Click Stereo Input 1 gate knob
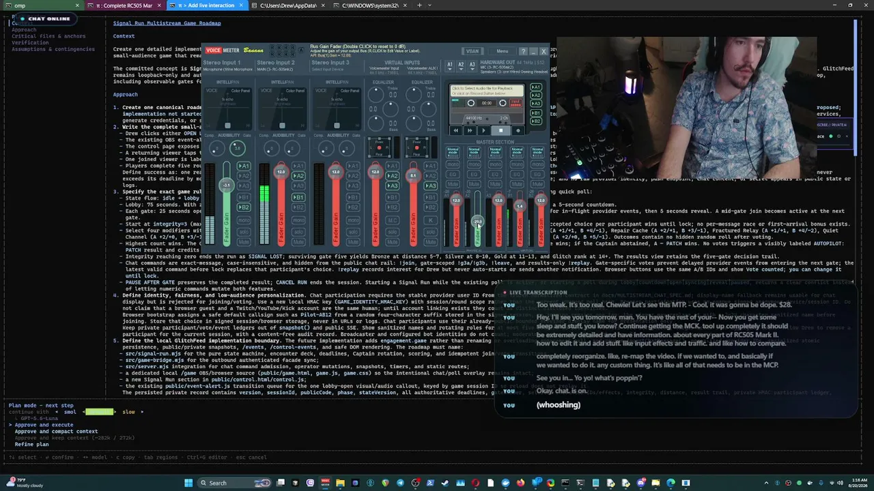The height and width of the screenshot is (491, 874). point(237,148)
